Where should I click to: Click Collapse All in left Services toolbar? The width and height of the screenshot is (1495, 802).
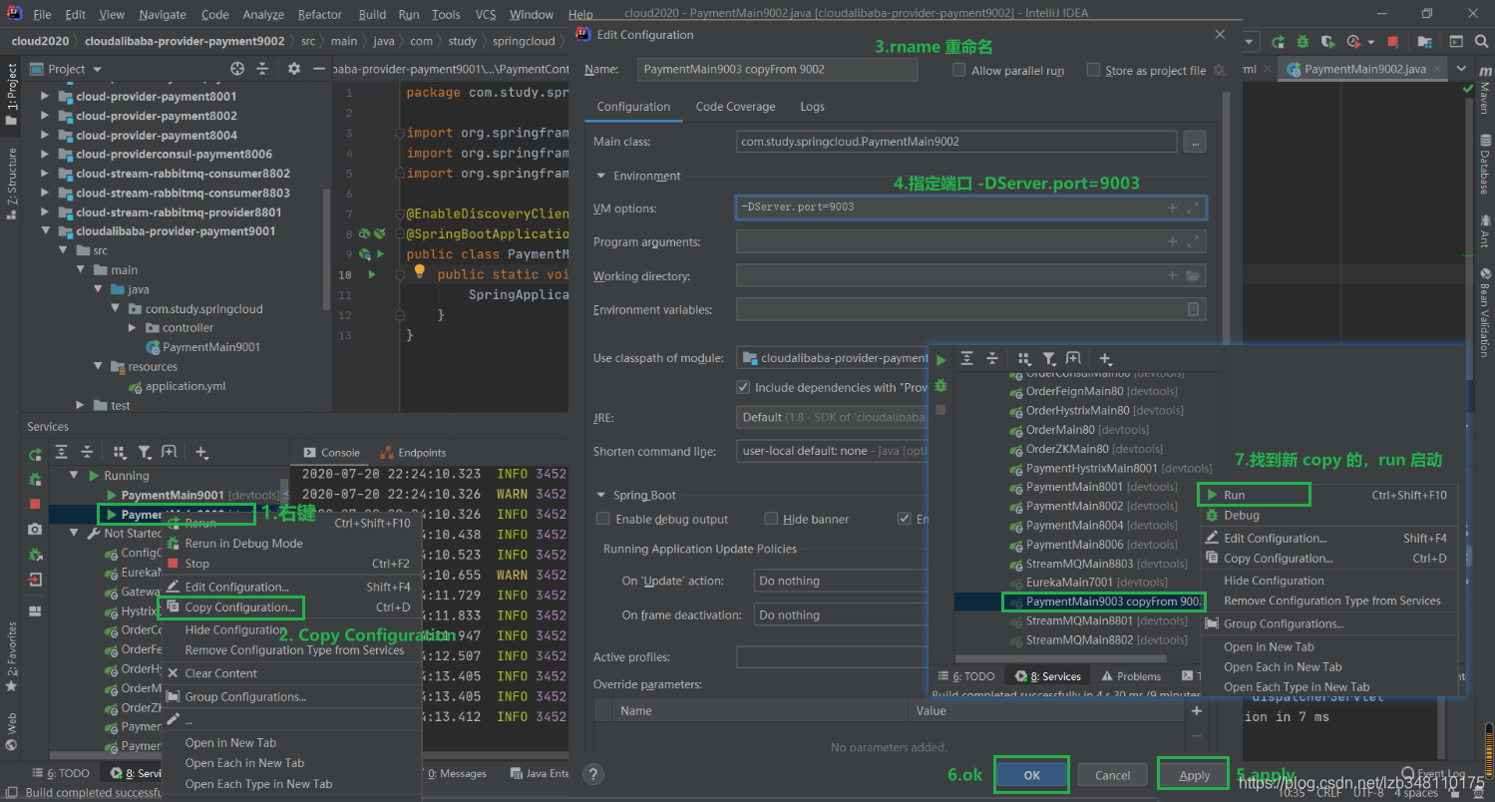click(x=88, y=452)
